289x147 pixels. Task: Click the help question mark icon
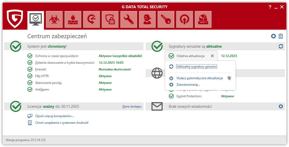click(270, 7)
